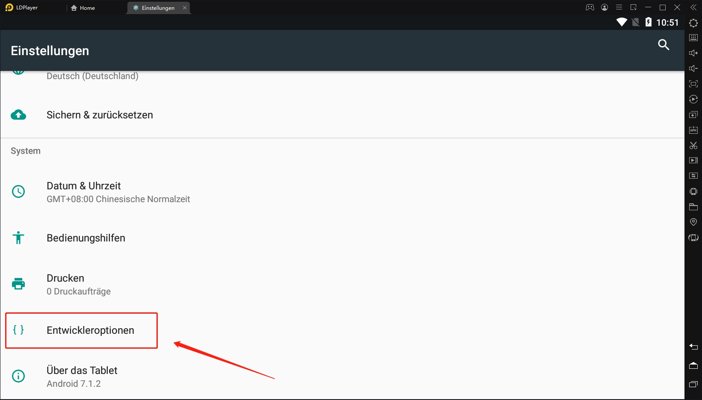Open the synchronizer icon in sidebar
Viewport: 702px width, 400px height.
pos(693,176)
